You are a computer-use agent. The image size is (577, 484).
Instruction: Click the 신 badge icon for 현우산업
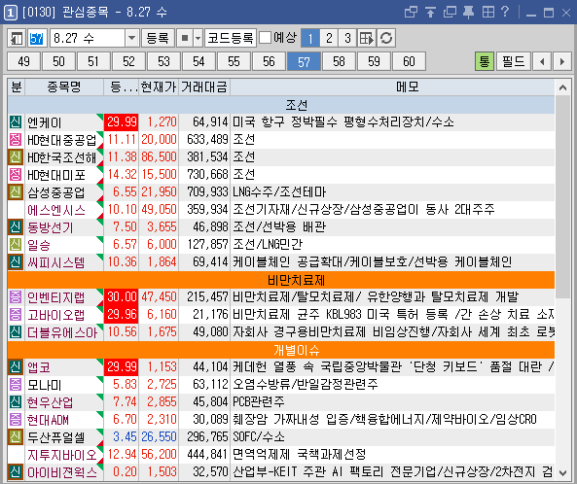16,401
